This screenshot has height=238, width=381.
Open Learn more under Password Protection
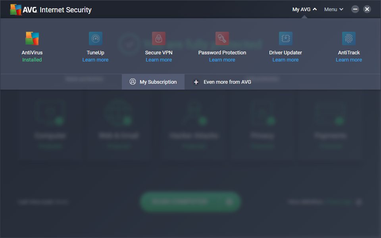(x=222, y=60)
